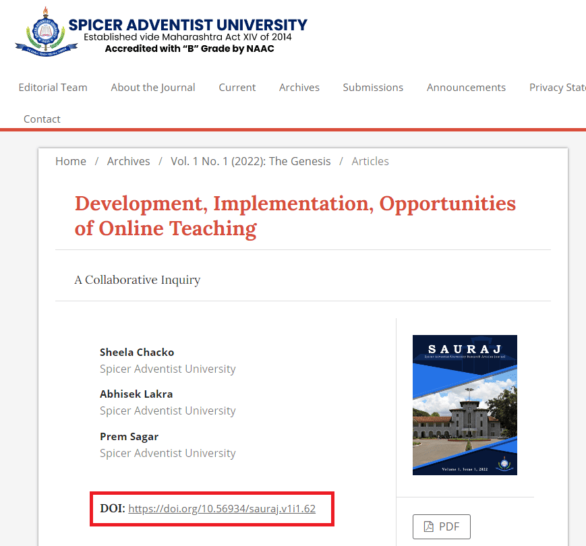View the Announcements page
This screenshot has height=546, width=586.
466,88
